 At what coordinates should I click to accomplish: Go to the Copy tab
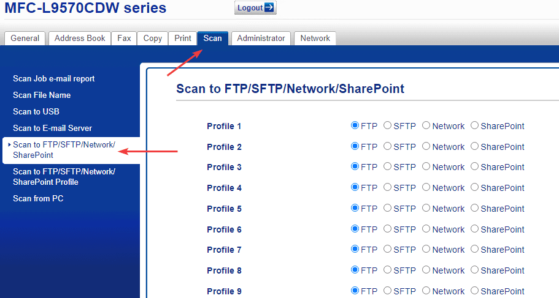click(153, 38)
